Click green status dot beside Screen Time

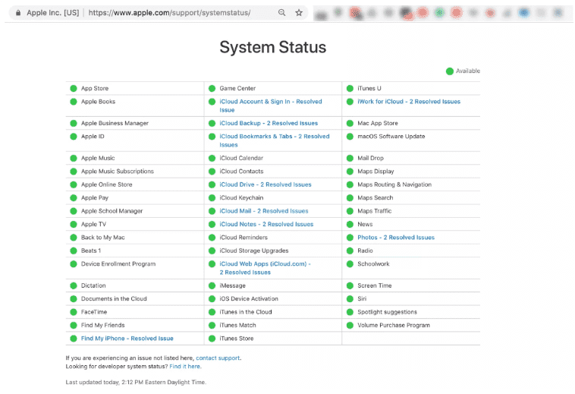350,285
